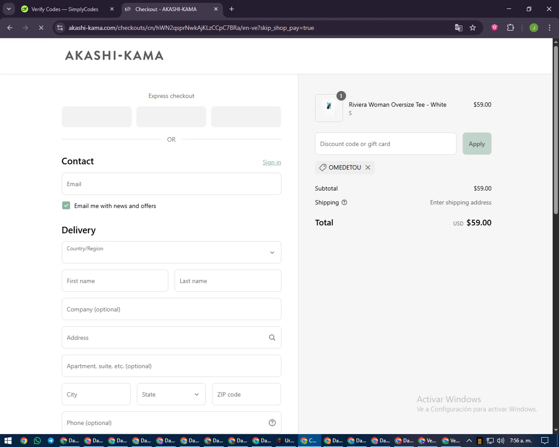
Task: Click the ZIP code field
Action: [246, 394]
